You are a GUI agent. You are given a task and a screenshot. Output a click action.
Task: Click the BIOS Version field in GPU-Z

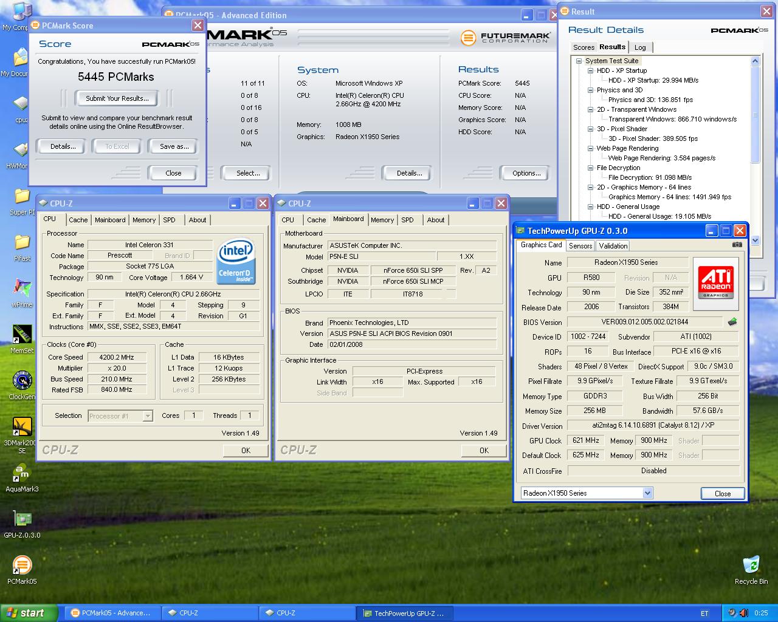coord(645,322)
